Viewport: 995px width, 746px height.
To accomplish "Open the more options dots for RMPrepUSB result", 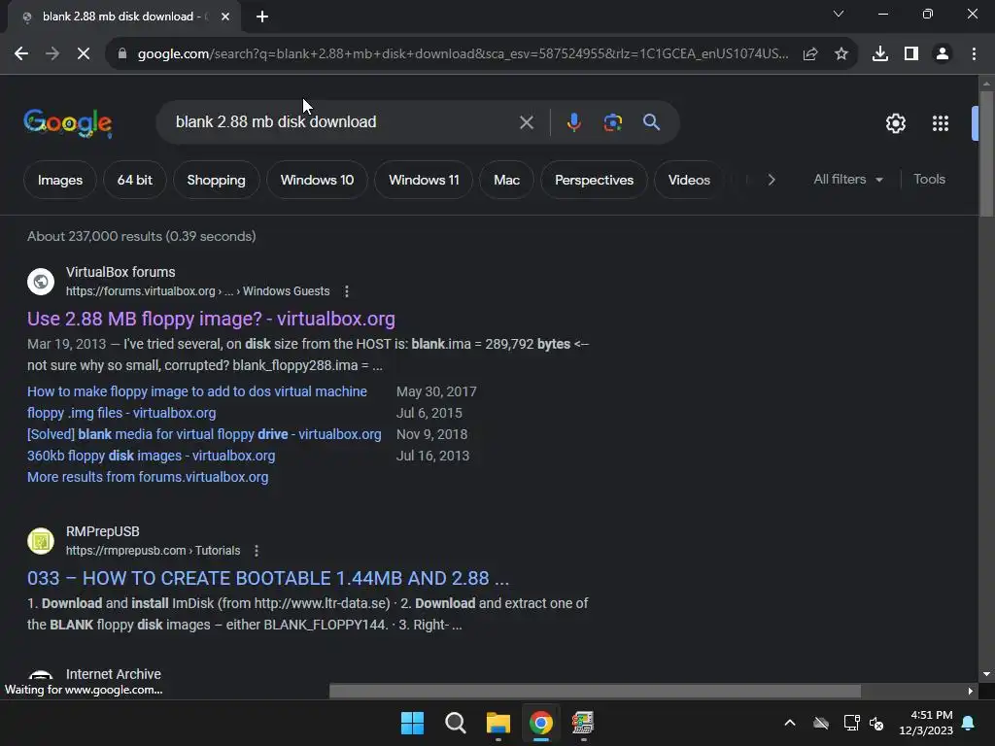I will click(x=257, y=551).
